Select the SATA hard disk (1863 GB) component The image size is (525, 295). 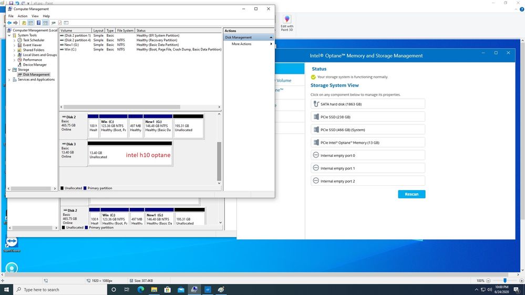point(368,104)
